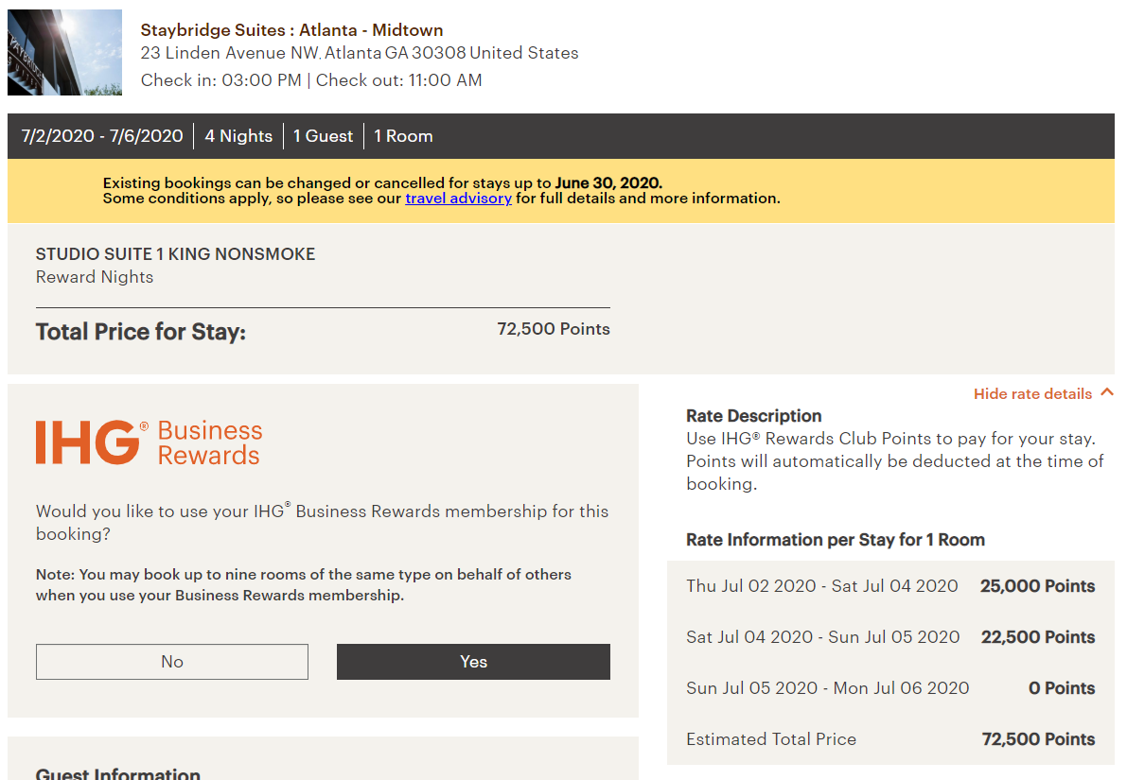Click the 72,500 Points total price value

(554, 329)
